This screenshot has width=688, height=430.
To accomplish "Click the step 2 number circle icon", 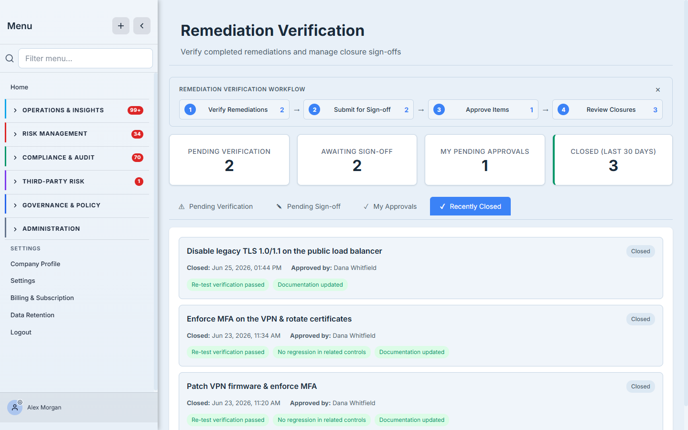I will coord(314,109).
